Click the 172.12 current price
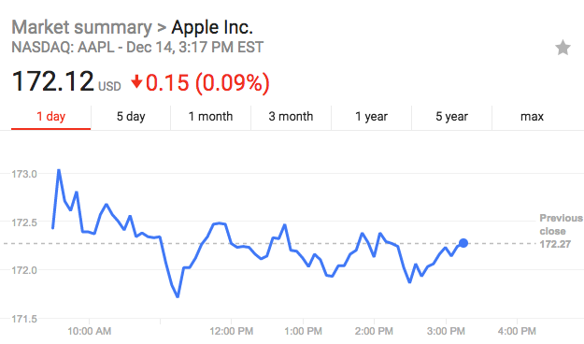The width and height of the screenshot is (584, 344). pyautogui.click(x=53, y=81)
